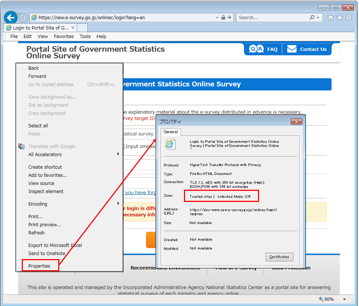Screen dimensions: 359x306
Task: Open Favorites star icon
Action: click(x=339, y=18)
